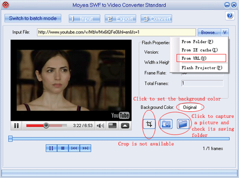Click the Total Frames value field
The width and height of the screenshot is (239, 178).
[x=202, y=83]
